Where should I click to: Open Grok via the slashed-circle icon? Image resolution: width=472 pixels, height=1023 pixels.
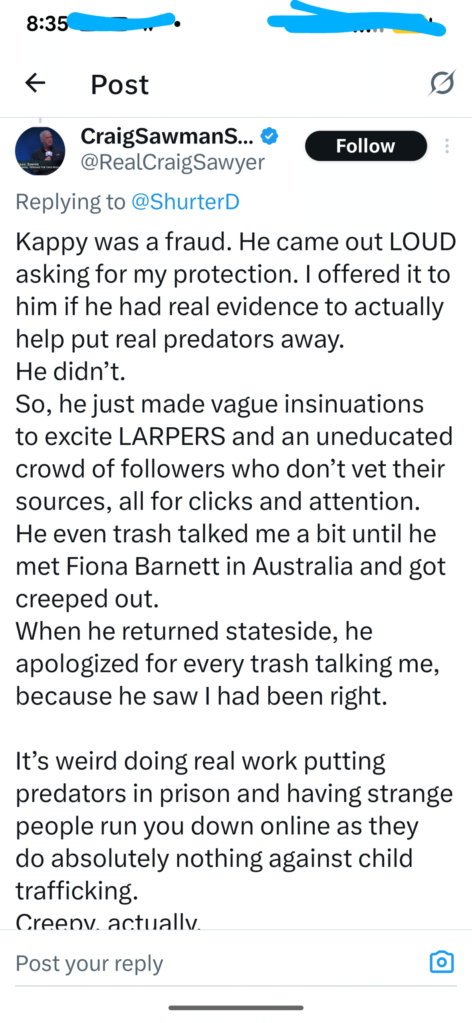[442, 83]
